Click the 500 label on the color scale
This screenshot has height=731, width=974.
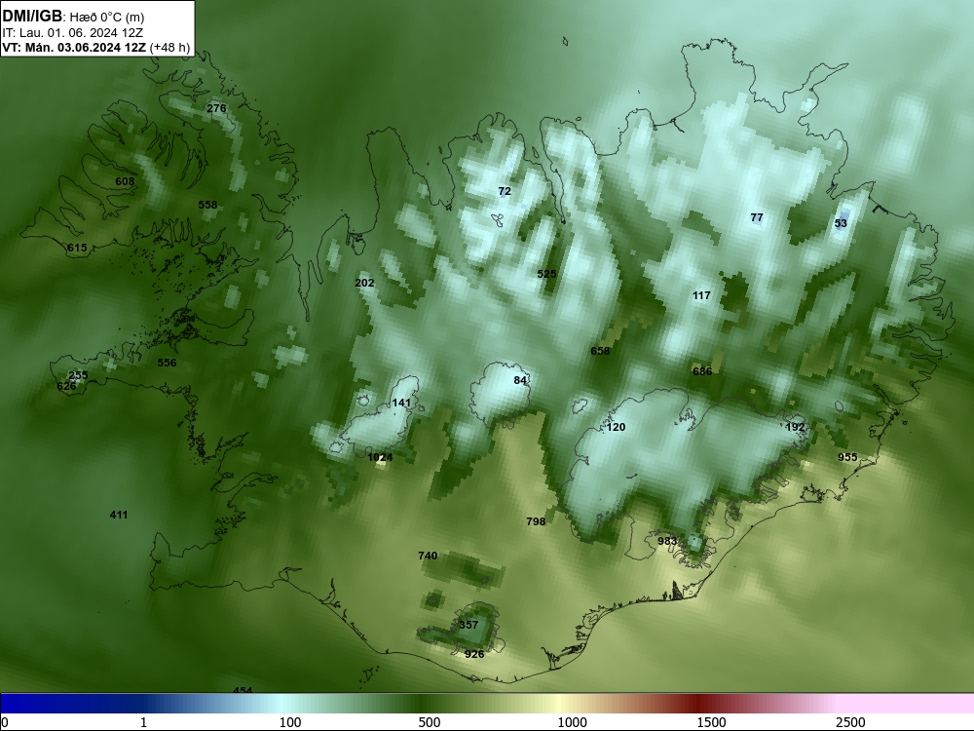click(430, 722)
